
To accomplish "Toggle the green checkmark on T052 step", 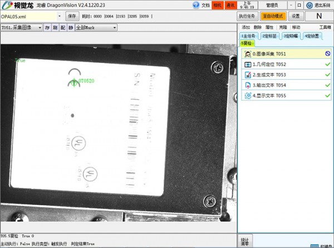I will [x=328, y=65].
